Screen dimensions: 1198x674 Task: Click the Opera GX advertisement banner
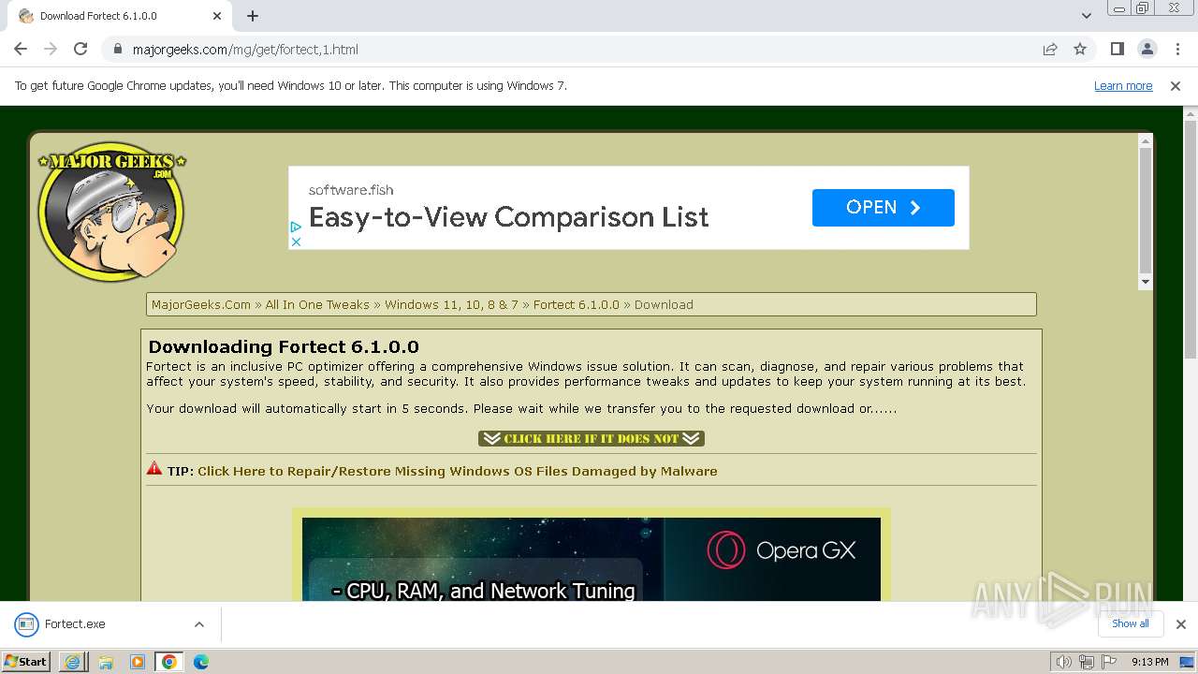[x=592, y=559]
